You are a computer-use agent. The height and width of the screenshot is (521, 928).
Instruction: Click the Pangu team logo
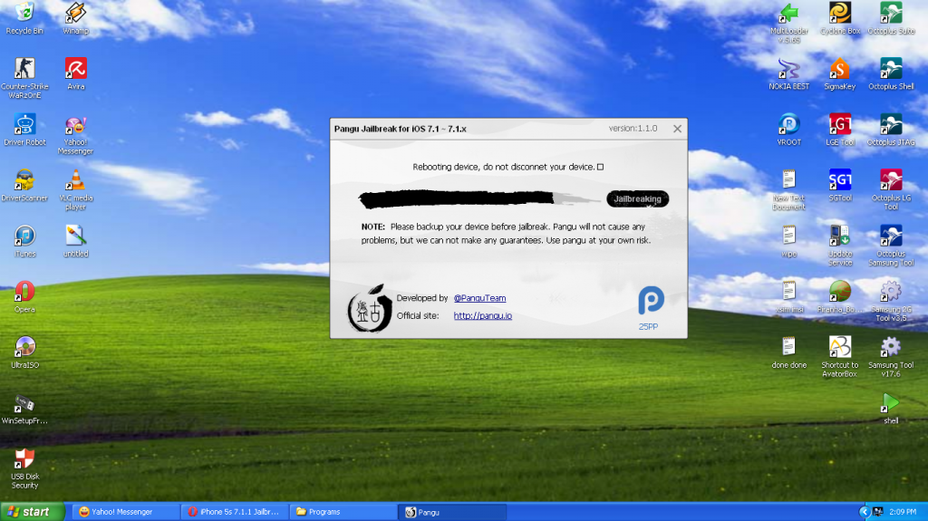[369, 308]
